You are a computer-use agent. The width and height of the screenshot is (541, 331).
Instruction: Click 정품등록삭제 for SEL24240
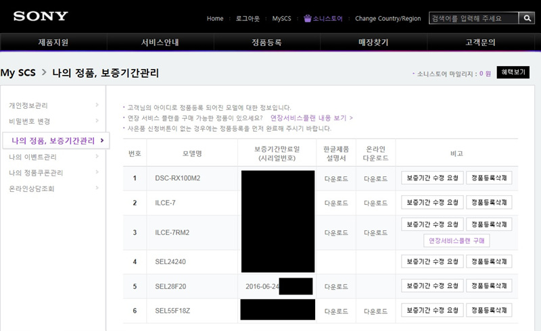[490, 261]
